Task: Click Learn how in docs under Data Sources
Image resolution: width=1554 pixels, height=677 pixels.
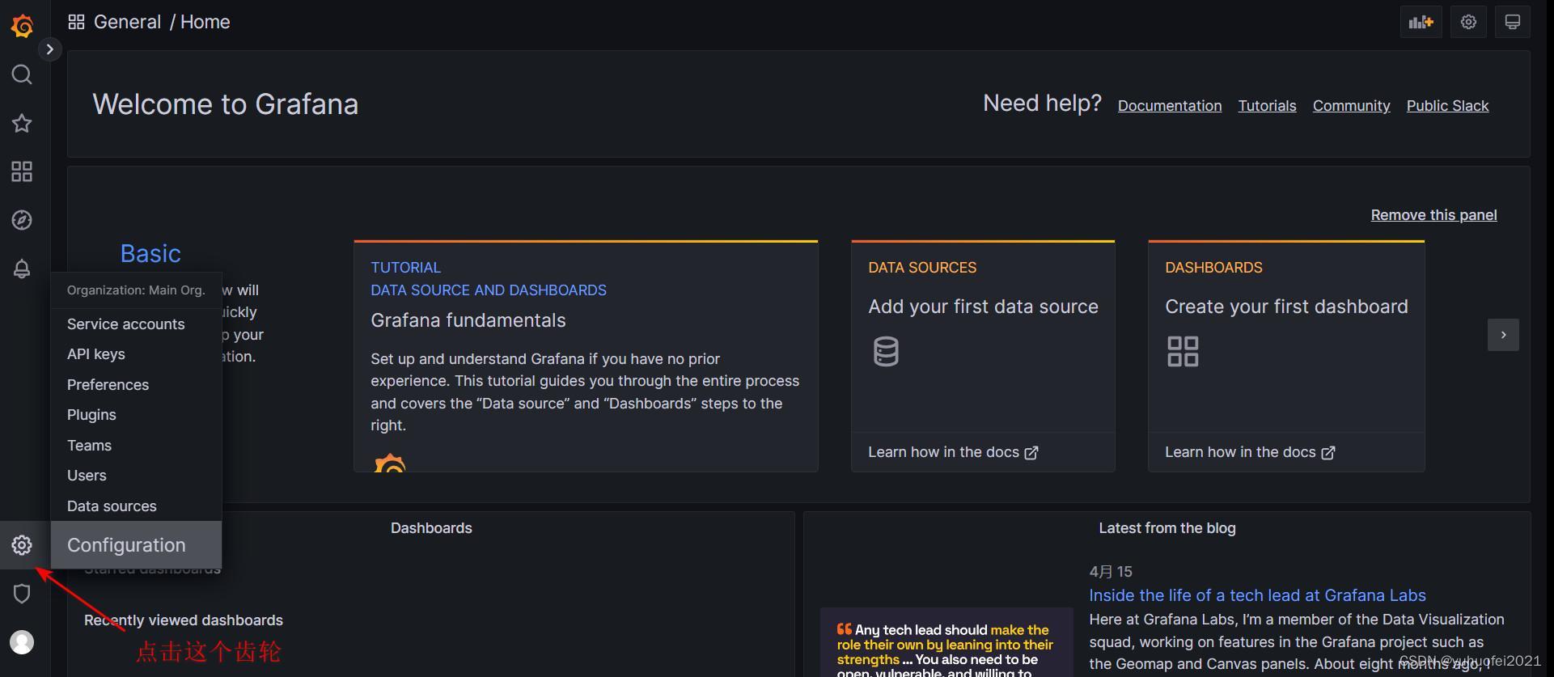Action: pyautogui.click(x=953, y=452)
